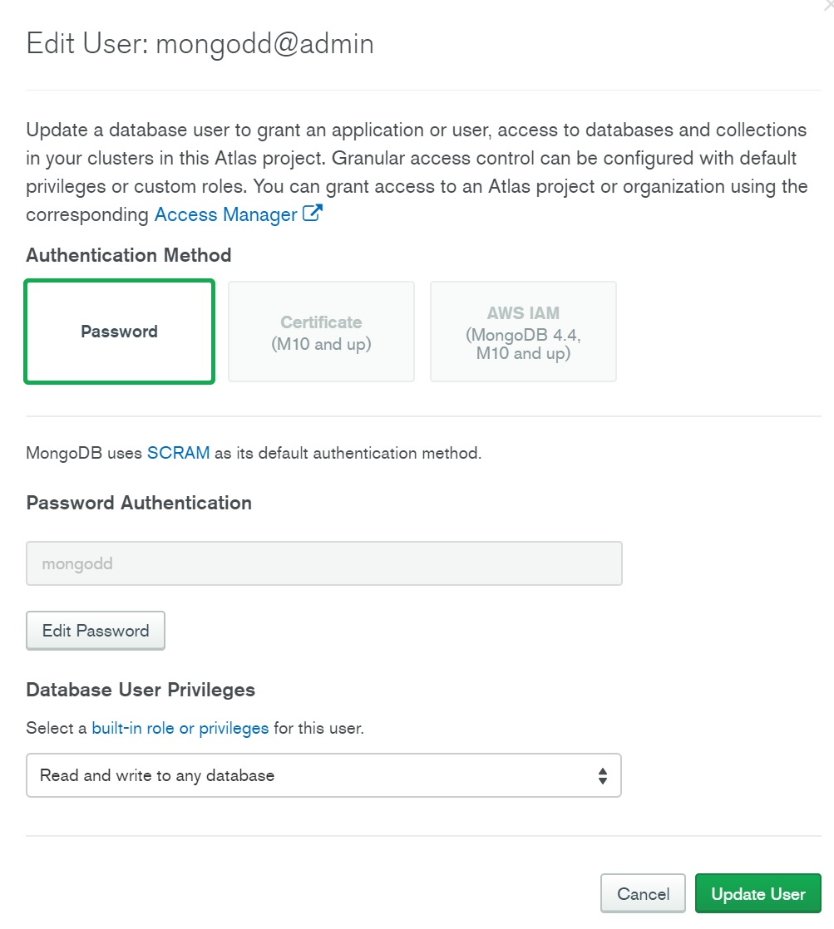Click the "MongoDB uses" default authentication text
The width and height of the screenshot is (834, 929).
pyautogui.click(x=85, y=454)
